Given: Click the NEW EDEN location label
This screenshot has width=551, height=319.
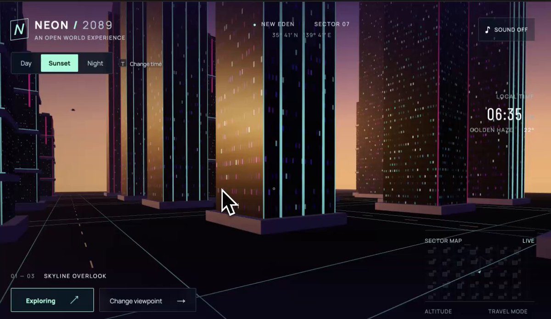Looking at the screenshot, I should tap(278, 24).
